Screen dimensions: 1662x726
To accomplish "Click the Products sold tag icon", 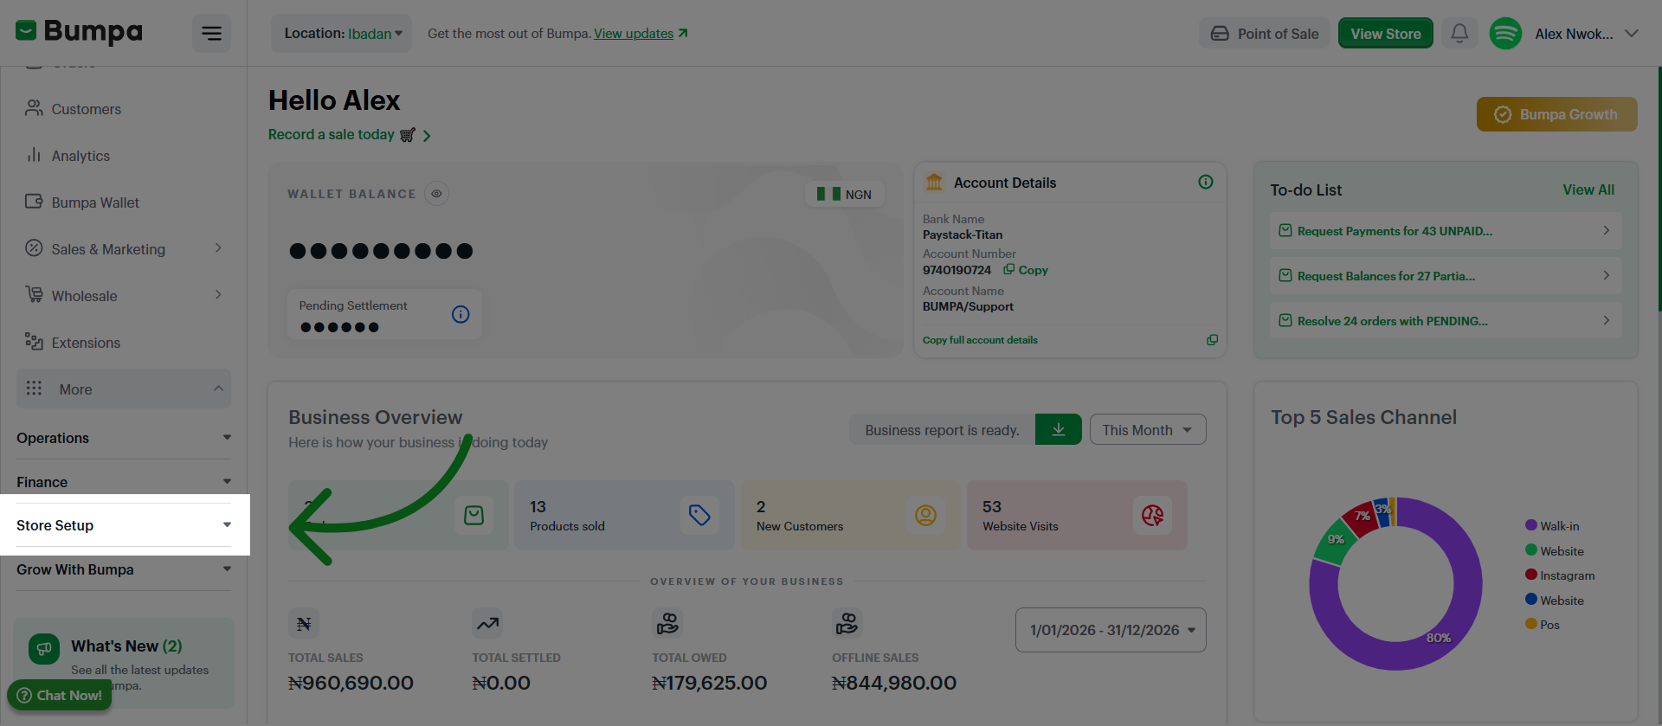I will point(699,516).
